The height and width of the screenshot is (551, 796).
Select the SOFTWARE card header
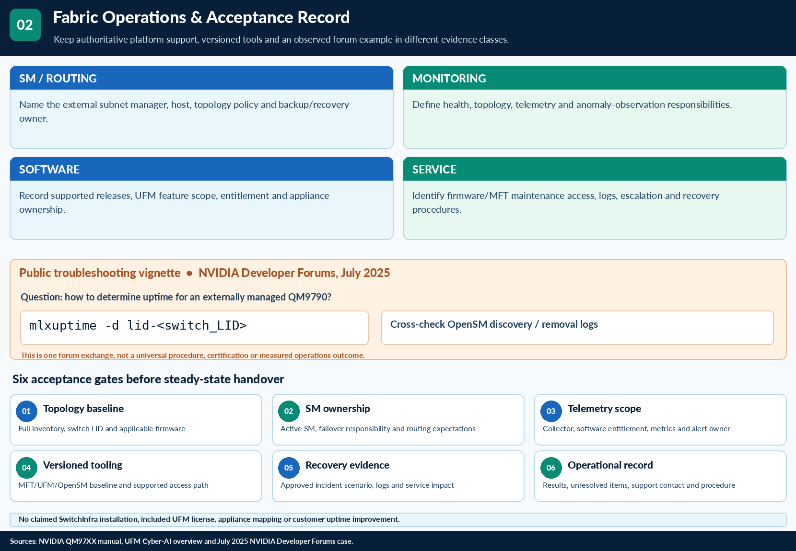point(201,169)
